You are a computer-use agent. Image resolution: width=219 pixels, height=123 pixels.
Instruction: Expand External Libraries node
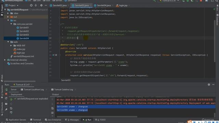click(5, 60)
